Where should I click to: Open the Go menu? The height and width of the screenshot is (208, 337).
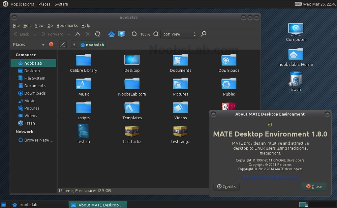pos(50,25)
